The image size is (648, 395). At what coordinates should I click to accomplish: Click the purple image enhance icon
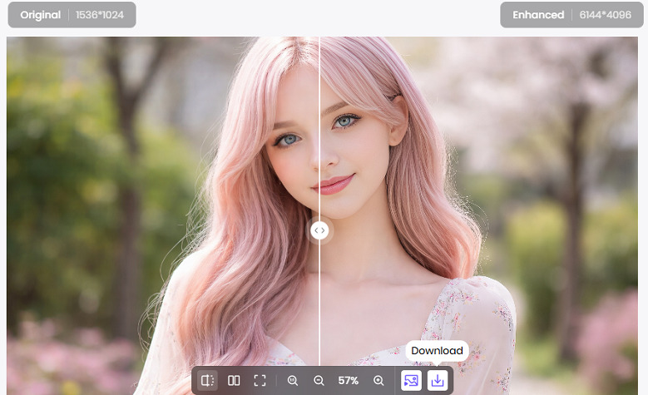tap(410, 380)
